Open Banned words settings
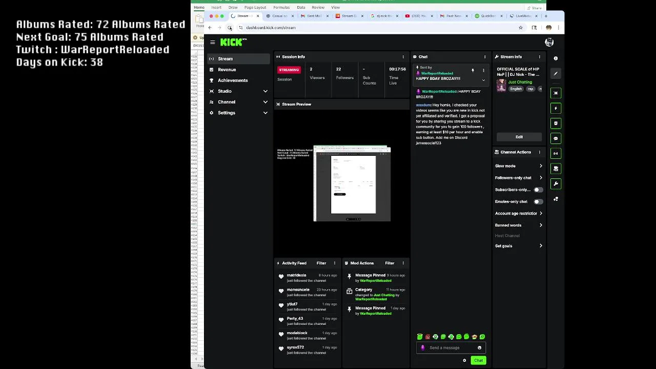This screenshot has height=369, width=656. click(519, 225)
